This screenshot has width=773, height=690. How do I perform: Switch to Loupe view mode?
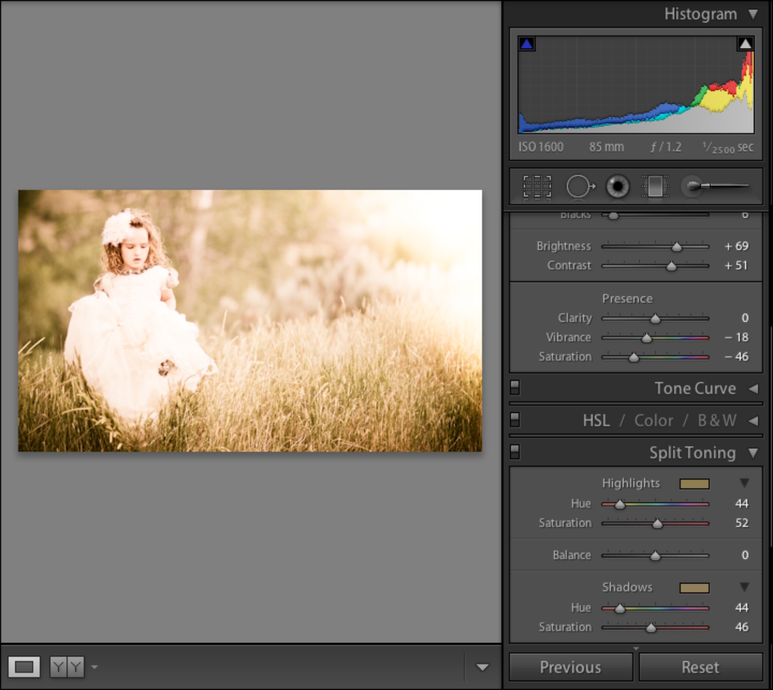[x=24, y=667]
